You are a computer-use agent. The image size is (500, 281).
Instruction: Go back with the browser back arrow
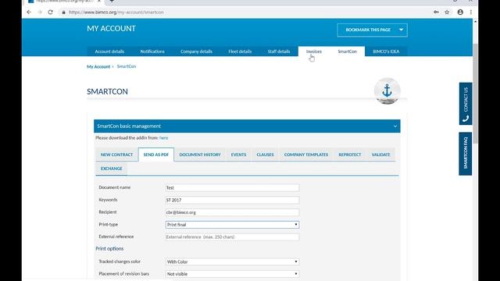[29, 12]
